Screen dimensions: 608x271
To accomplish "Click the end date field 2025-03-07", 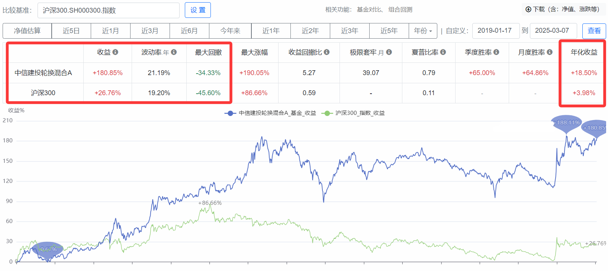I will 553,31.
